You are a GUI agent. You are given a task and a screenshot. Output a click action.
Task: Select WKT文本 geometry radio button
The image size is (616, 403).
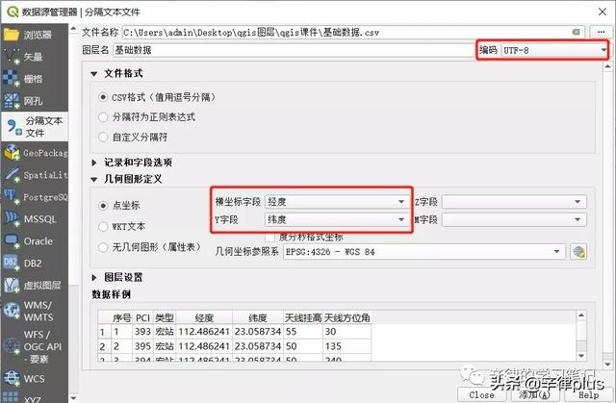click(x=104, y=226)
